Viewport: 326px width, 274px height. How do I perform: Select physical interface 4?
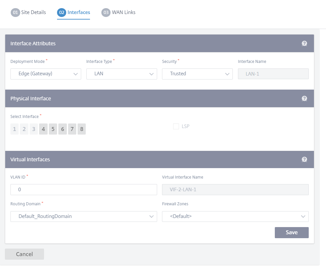point(43,129)
